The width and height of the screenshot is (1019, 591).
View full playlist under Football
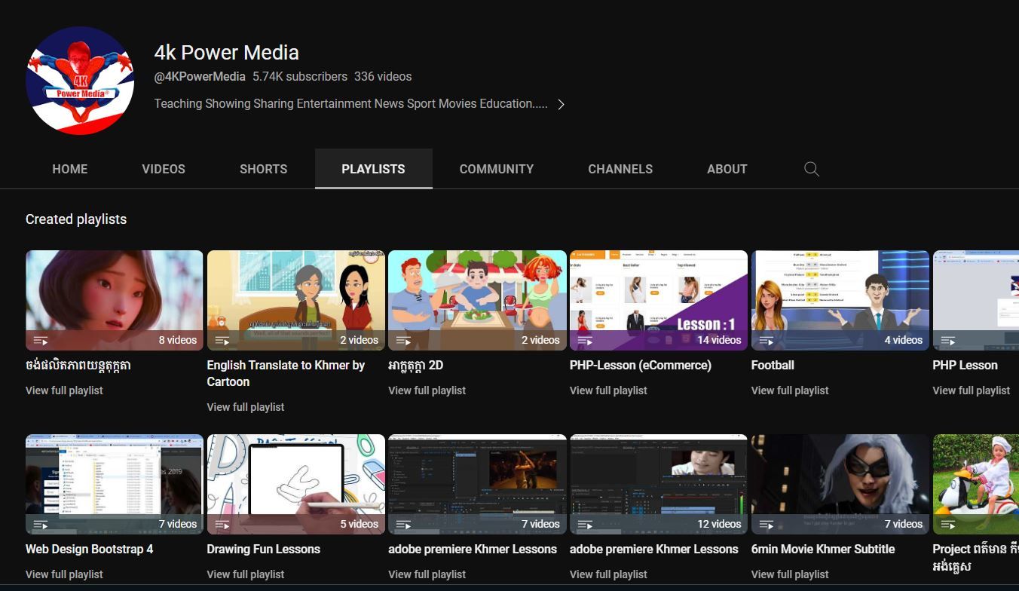pyautogui.click(x=790, y=390)
